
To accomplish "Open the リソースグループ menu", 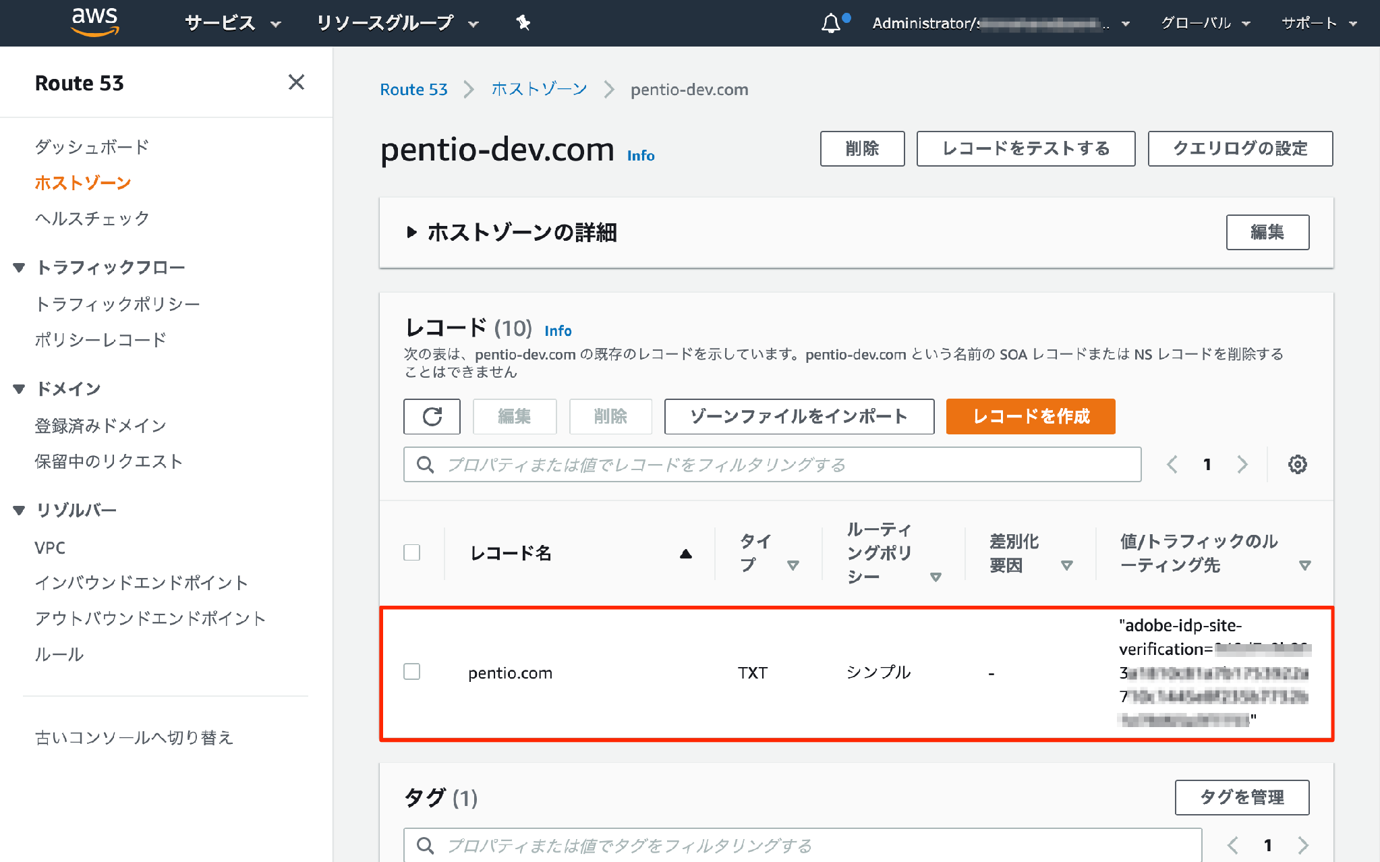I will [397, 23].
